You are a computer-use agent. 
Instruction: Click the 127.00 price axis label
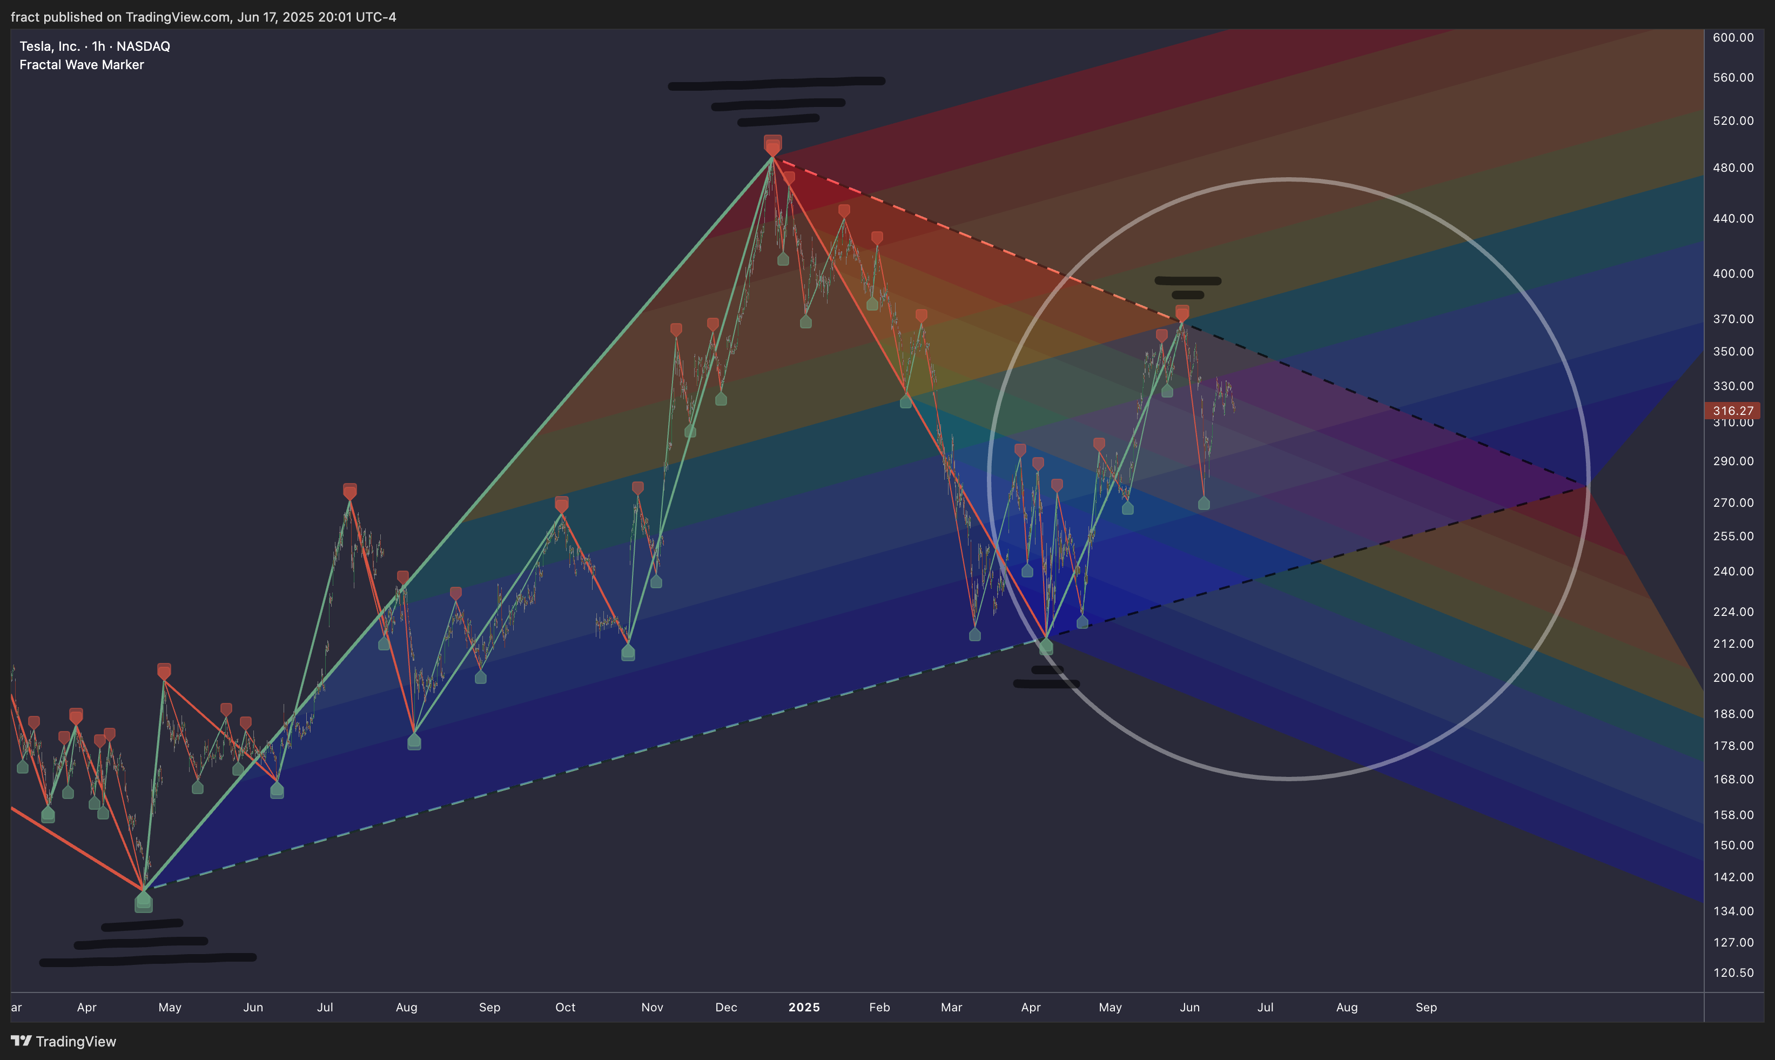(x=1733, y=943)
